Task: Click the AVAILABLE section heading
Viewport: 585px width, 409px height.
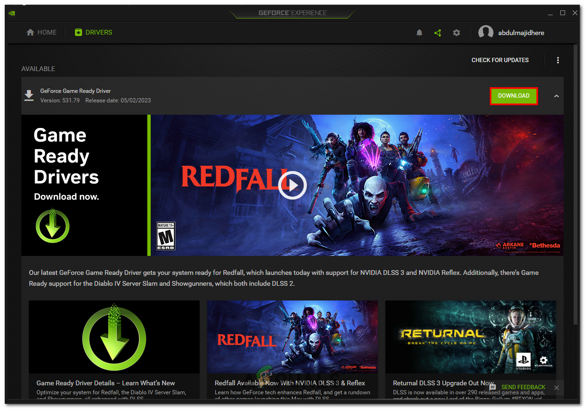Action: (38, 69)
